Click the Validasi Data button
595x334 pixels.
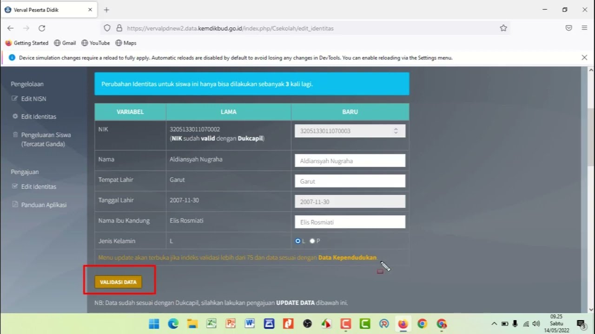(x=118, y=282)
